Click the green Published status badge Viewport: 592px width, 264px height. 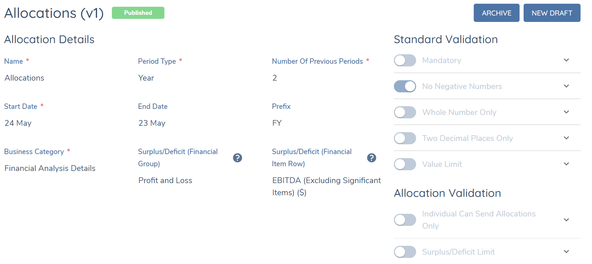[138, 13]
